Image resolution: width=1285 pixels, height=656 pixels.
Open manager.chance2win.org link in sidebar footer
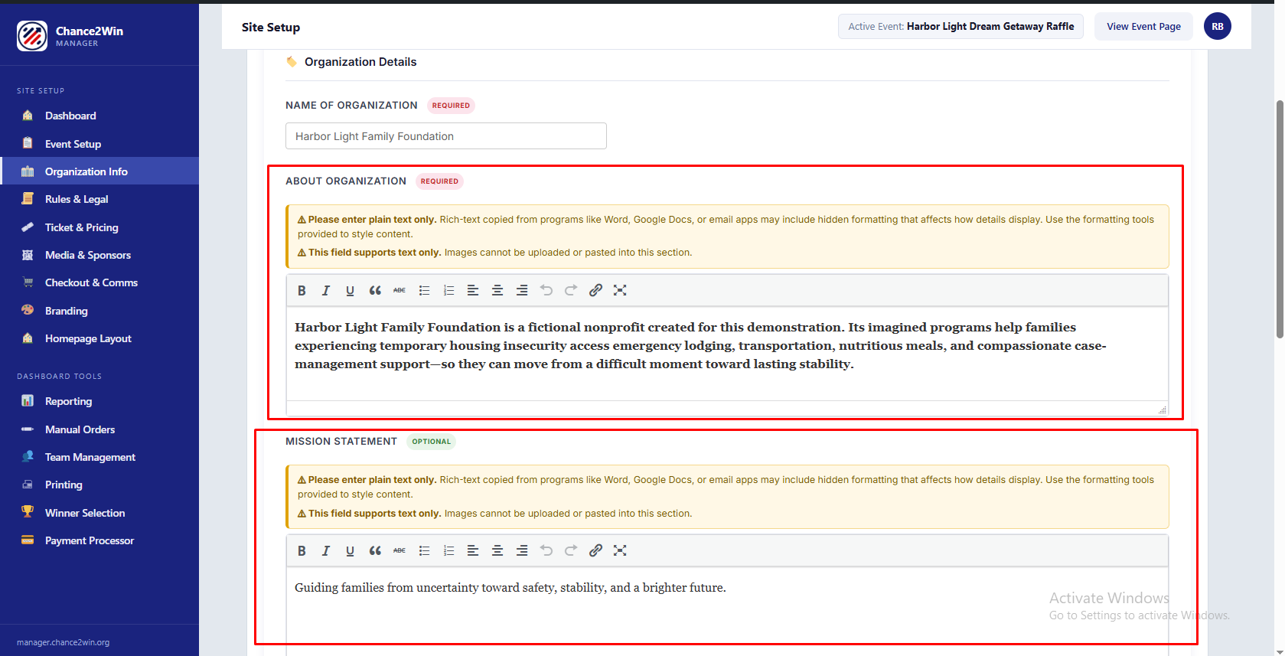63,642
